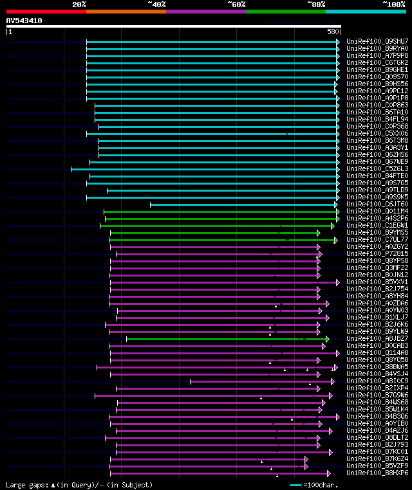Click the green ~80% identity legend segment
The height and width of the screenshot is (490, 412).
click(x=286, y=12)
